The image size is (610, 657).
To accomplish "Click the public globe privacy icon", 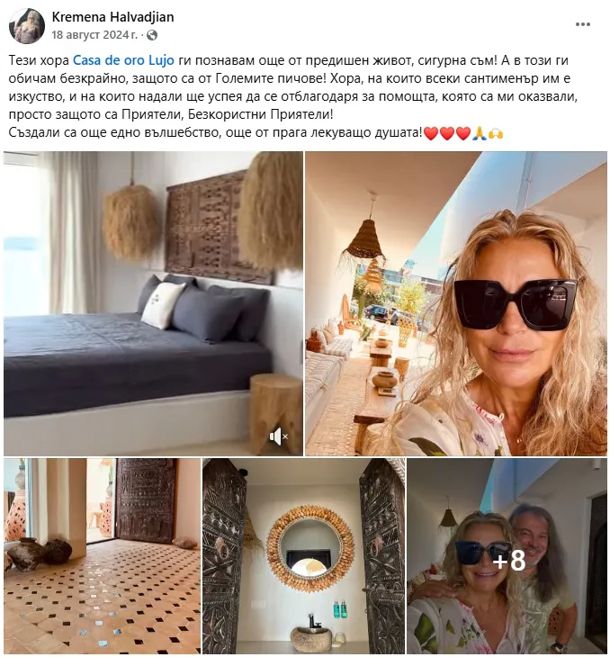I will point(152,35).
